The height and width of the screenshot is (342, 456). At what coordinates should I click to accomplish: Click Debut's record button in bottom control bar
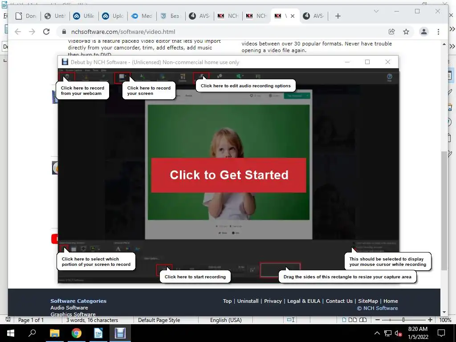pyautogui.click(x=164, y=269)
